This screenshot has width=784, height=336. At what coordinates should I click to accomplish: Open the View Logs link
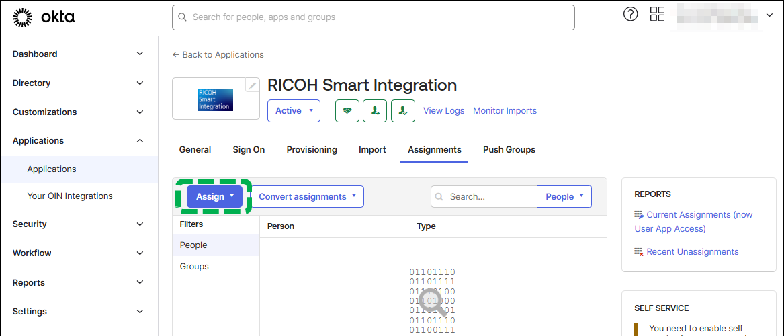pos(443,111)
